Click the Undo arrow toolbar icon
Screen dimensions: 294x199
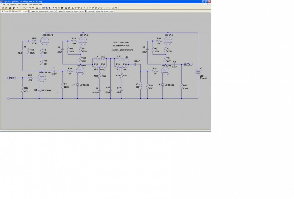[101, 8]
